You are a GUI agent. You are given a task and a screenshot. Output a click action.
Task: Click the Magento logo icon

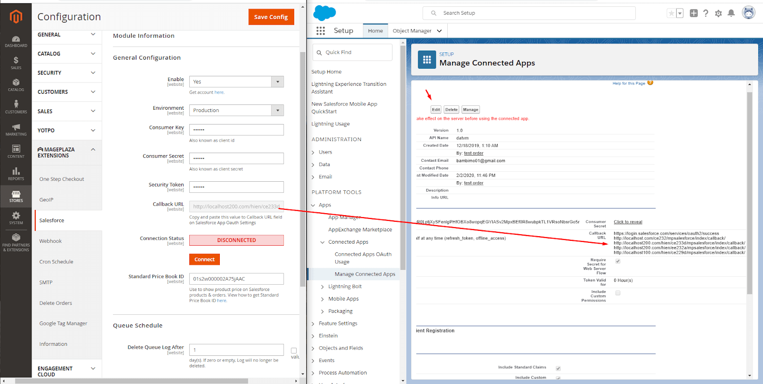pyautogui.click(x=16, y=17)
